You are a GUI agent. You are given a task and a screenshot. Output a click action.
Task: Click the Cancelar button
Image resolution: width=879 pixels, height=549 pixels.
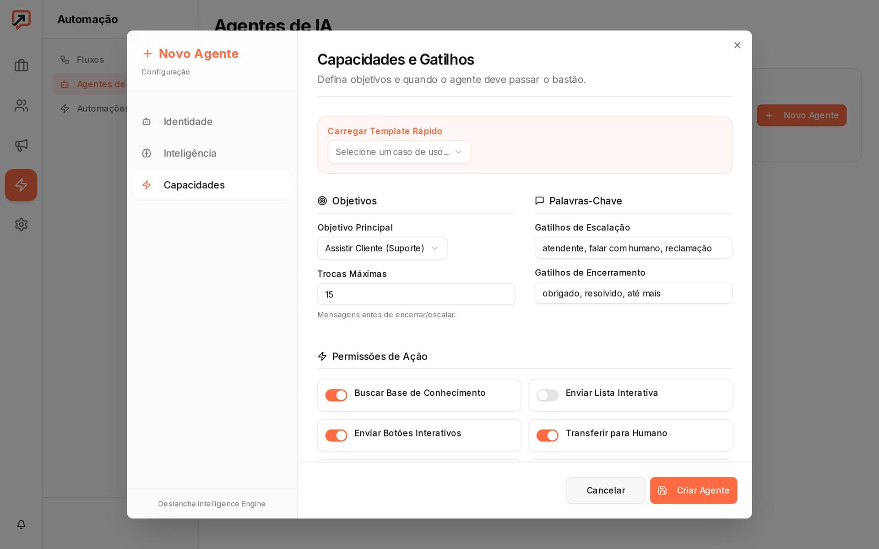tap(606, 490)
